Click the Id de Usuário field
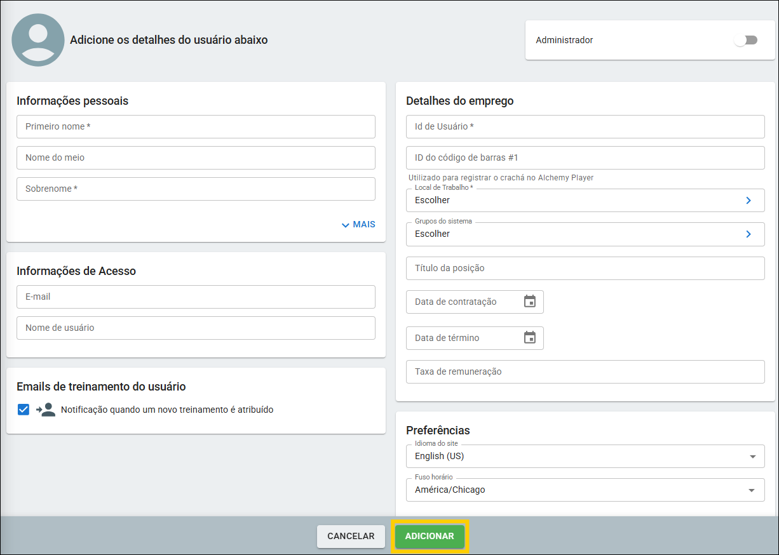Image resolution: width=779 pixels, height=555 pixels. (585, 126)
